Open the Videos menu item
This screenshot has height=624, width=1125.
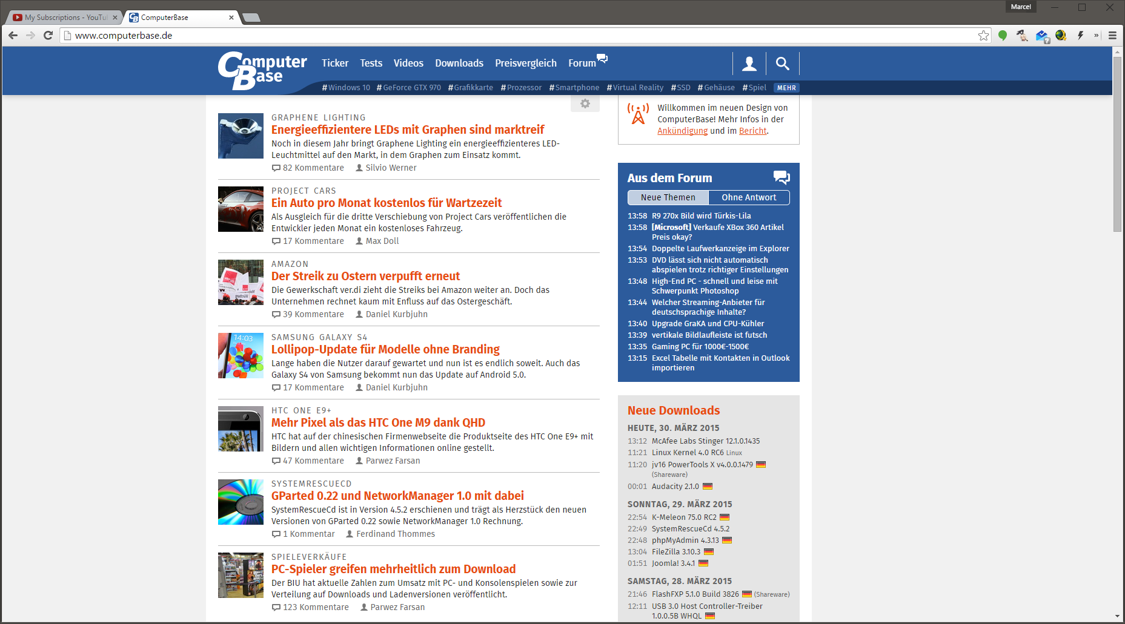(408, 63)
